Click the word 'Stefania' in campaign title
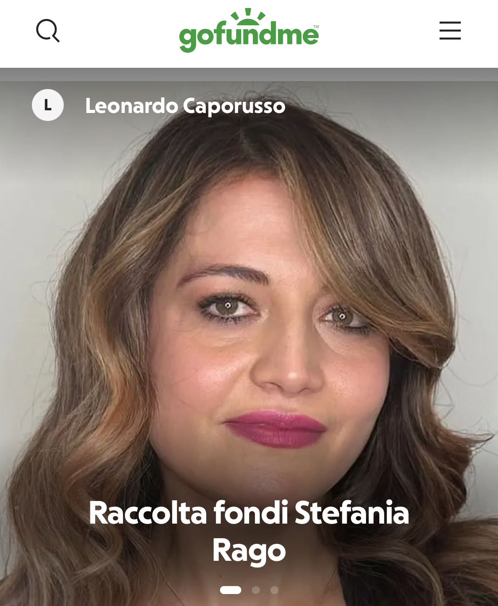The height and width of the screenshot is (606, 498). (352, 513)
